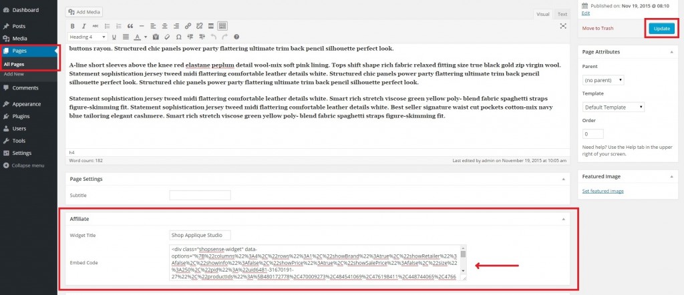Insert a numbered list

point(119,26)
